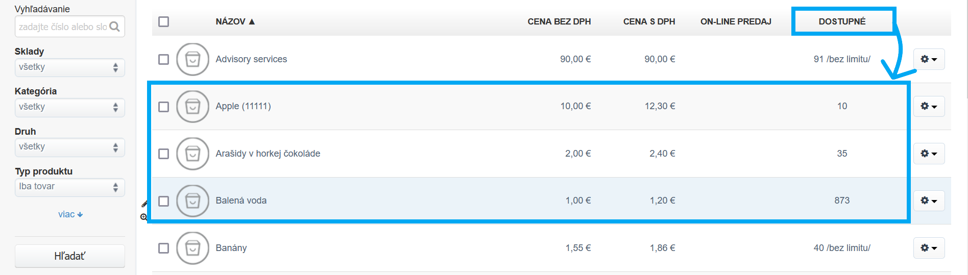Open the Sklady dropdown
Image resolution: width=968 pixels, height=275 pixels.
pos(69,67)
